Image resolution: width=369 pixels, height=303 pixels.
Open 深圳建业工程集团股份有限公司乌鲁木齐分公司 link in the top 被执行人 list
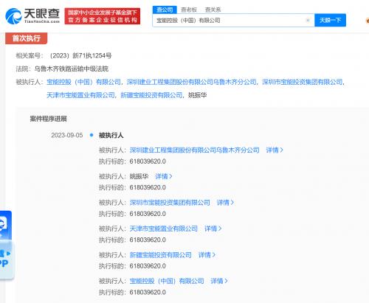(191, 82)
